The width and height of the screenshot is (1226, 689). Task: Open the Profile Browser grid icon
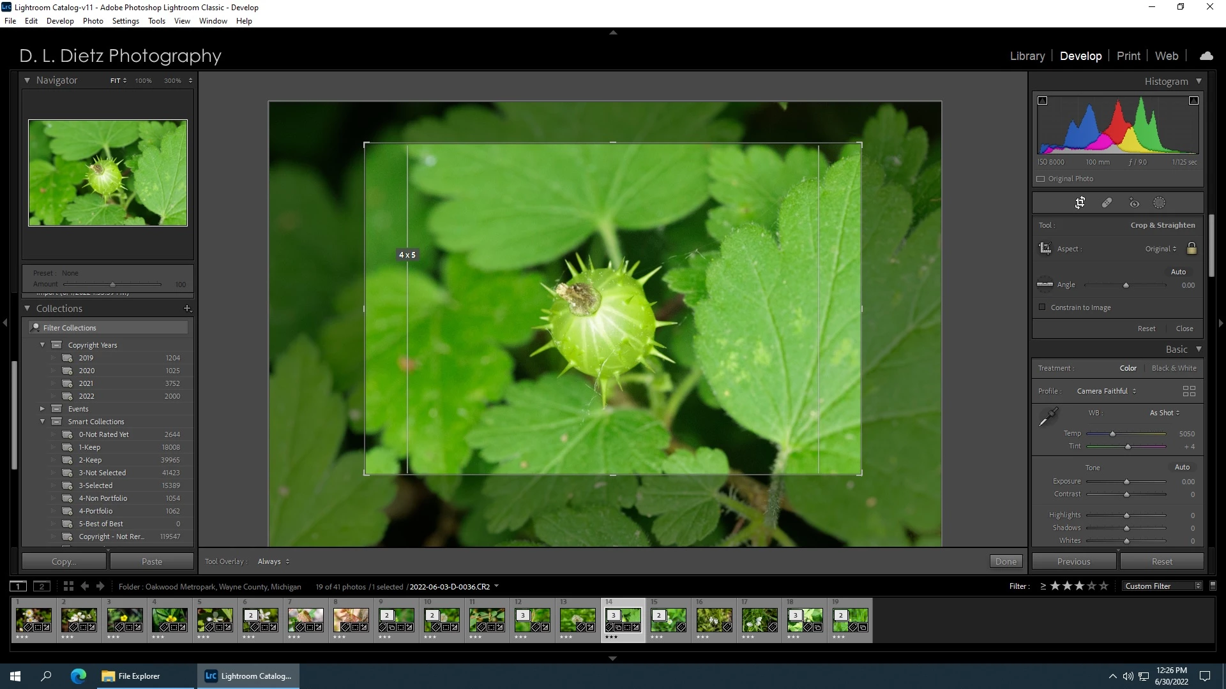(x=1189, y=391)
